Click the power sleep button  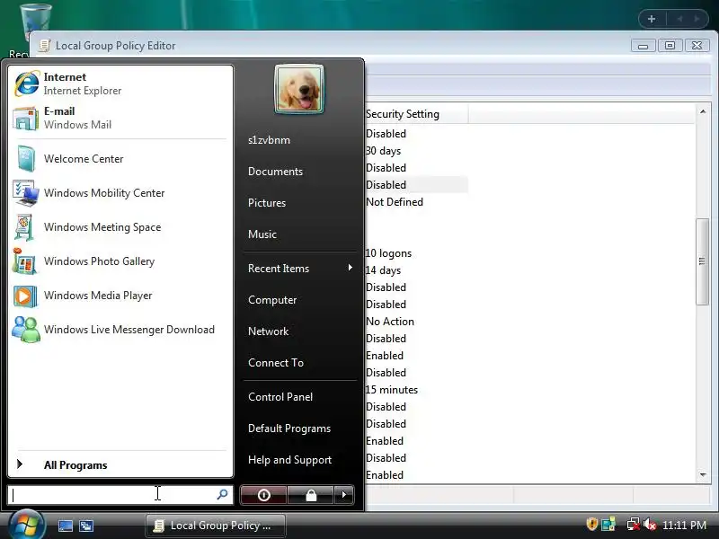pyautogui.click(x=263, y=495)
